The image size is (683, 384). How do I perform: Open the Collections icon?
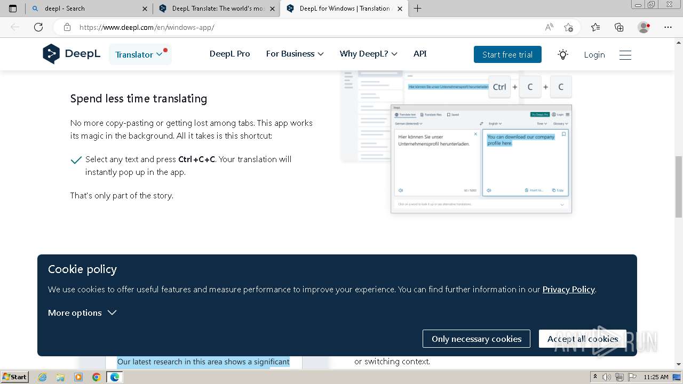pos(619,27)
